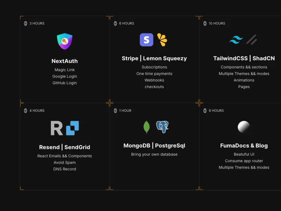Click the FumaDocs sphere logo
This screenshot has height=211, width=281.
pos(244,127)
